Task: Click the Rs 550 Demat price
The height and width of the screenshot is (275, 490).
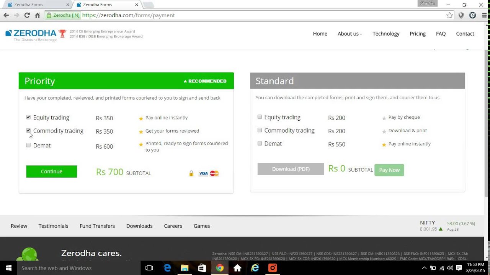Action: [336, 144]
